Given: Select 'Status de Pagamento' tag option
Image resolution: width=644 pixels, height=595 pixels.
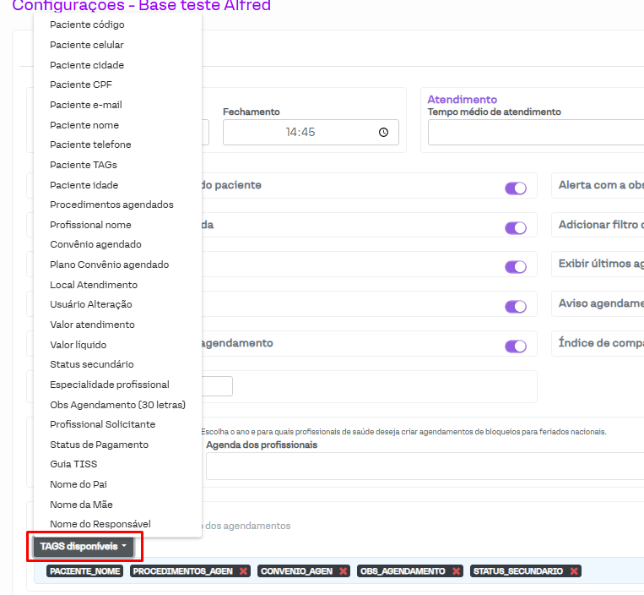Looking at the screenshot, I should pyautogui.click(x=99, y=445).
